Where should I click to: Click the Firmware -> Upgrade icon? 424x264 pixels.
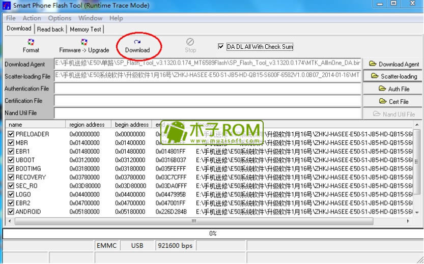[84, 46]
